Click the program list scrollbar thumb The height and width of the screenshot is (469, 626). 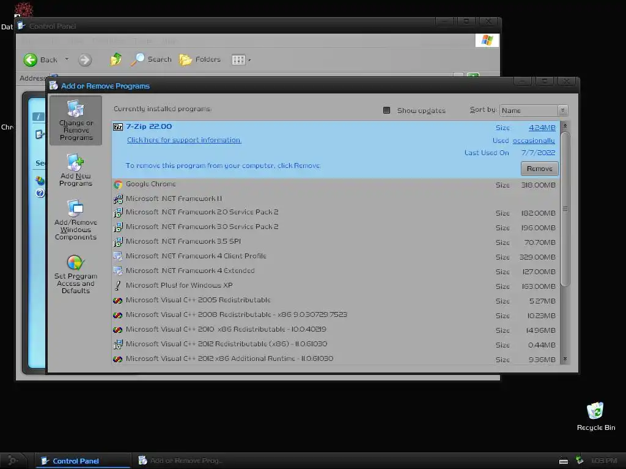pyautogui.click(x=565, y=209)
